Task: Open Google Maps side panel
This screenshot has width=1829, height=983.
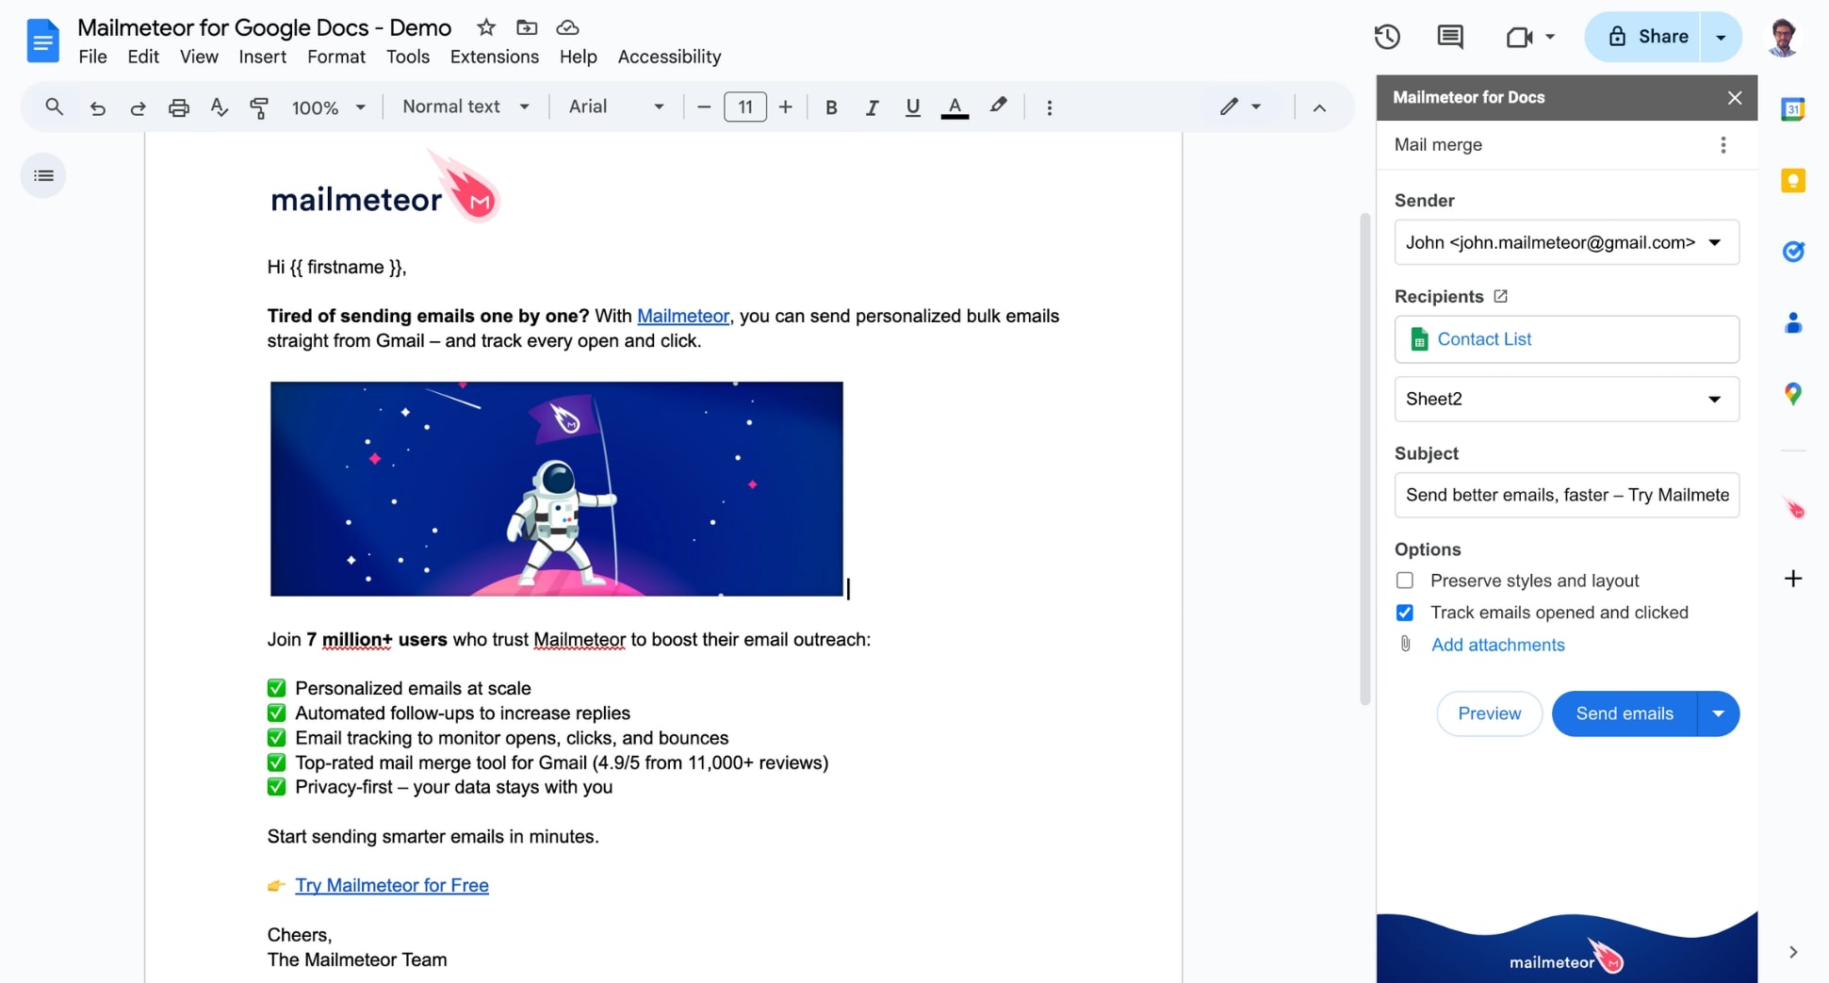Action: (x=1792, y=394)
